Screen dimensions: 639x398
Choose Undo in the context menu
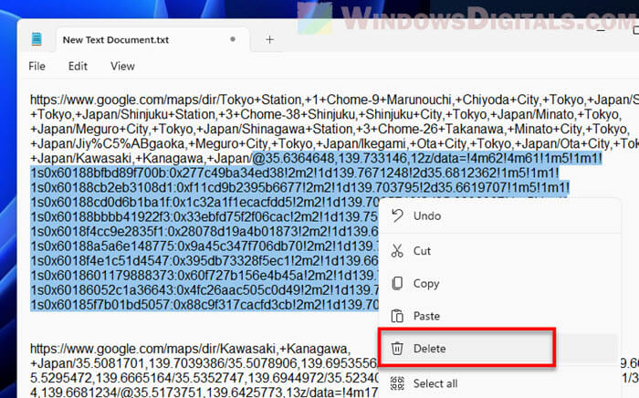(499, 216)
